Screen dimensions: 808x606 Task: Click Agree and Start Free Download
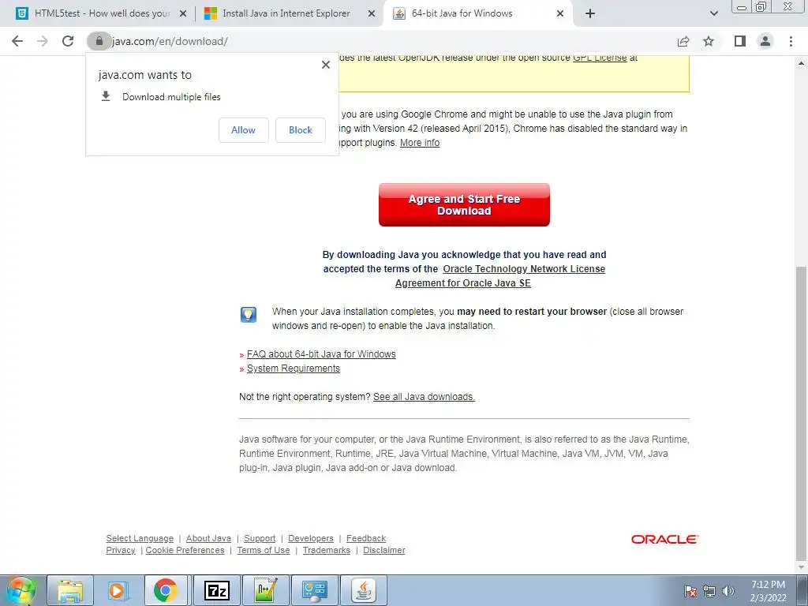click(464, 204)
